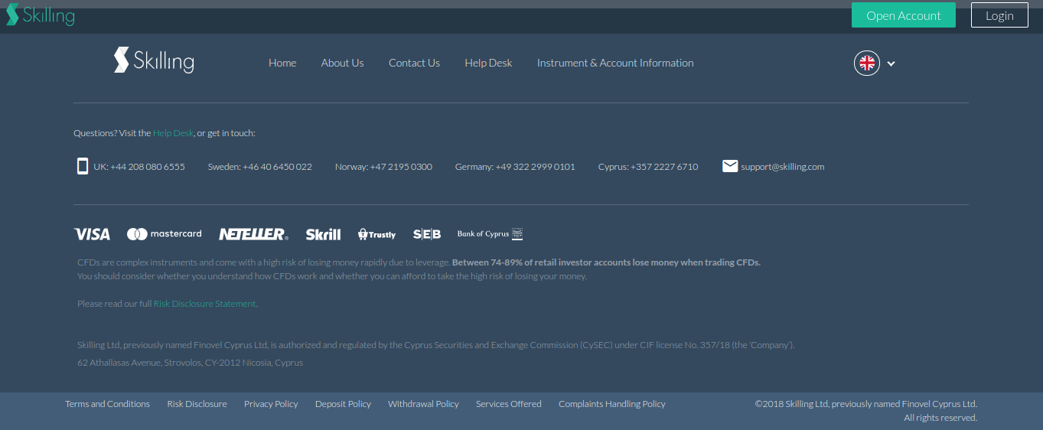Image resolution: width=1043 pixels, height=430 pixels.
Task: Click the Germany phone number
Action: coord(515,166)
